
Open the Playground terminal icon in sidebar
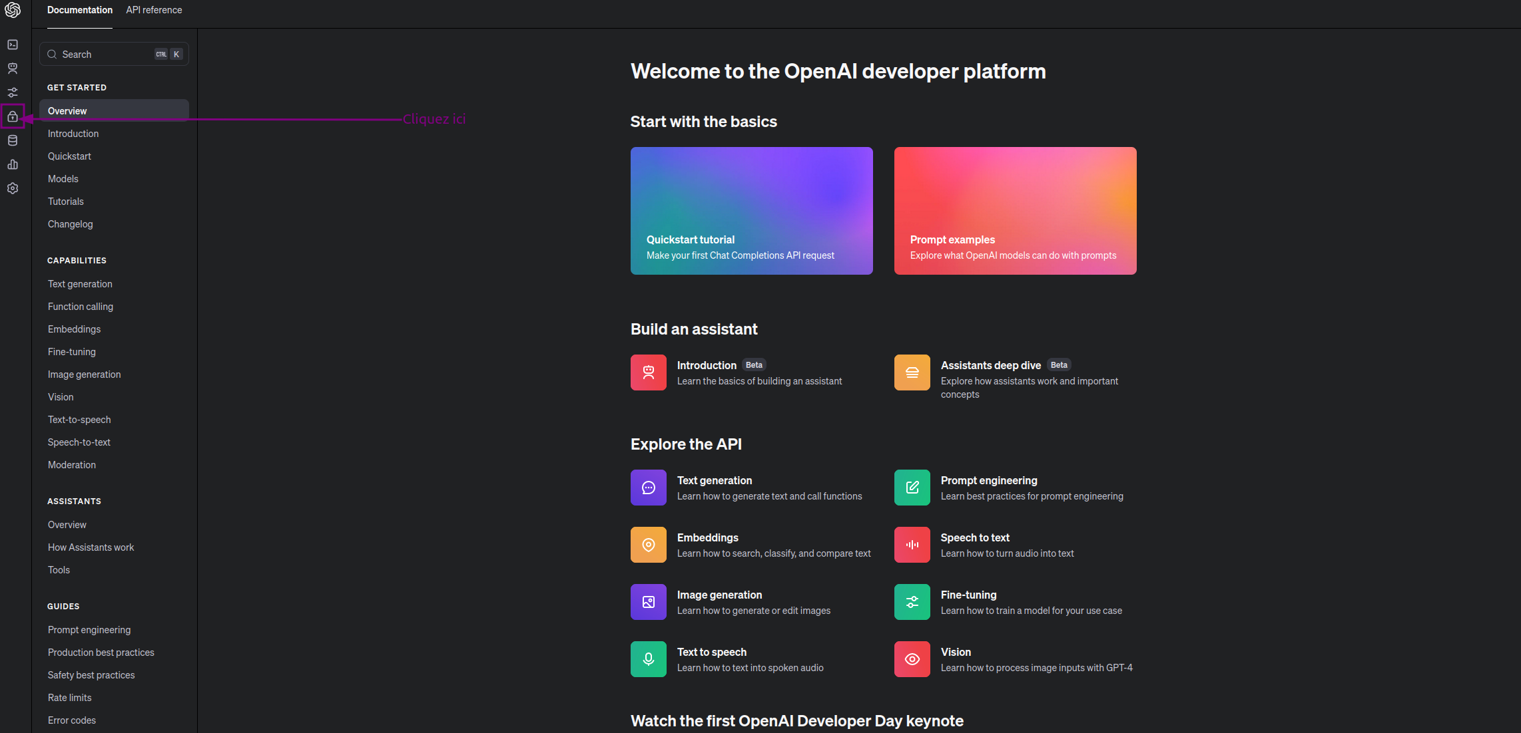(x=13, y=45)
